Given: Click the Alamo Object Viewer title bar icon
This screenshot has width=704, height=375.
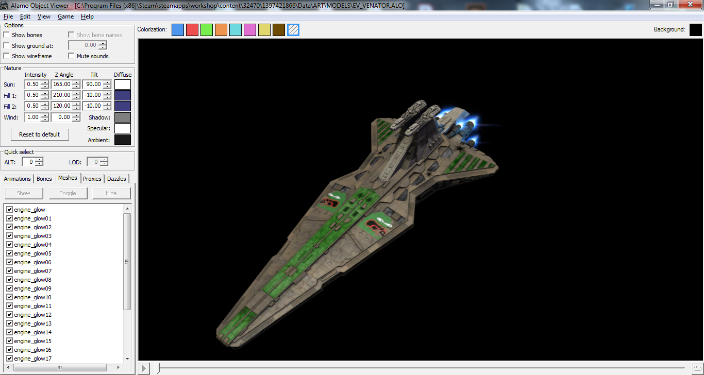Looking at the screenshot, I should [x=5, y=5].
